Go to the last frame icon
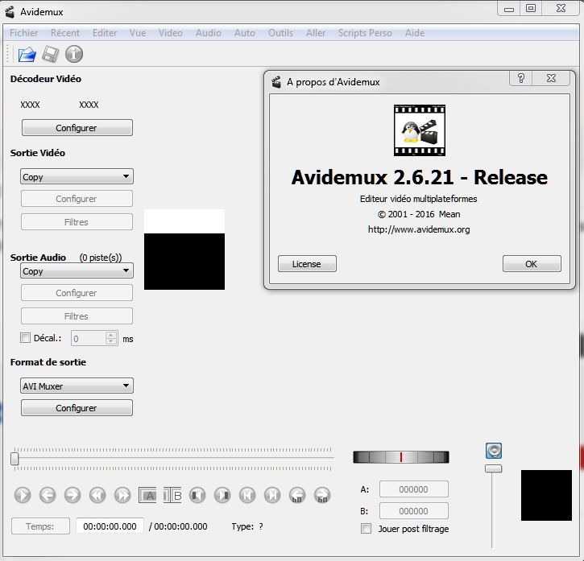The height and width of the screenshot is (561, 584). point(272,495)
